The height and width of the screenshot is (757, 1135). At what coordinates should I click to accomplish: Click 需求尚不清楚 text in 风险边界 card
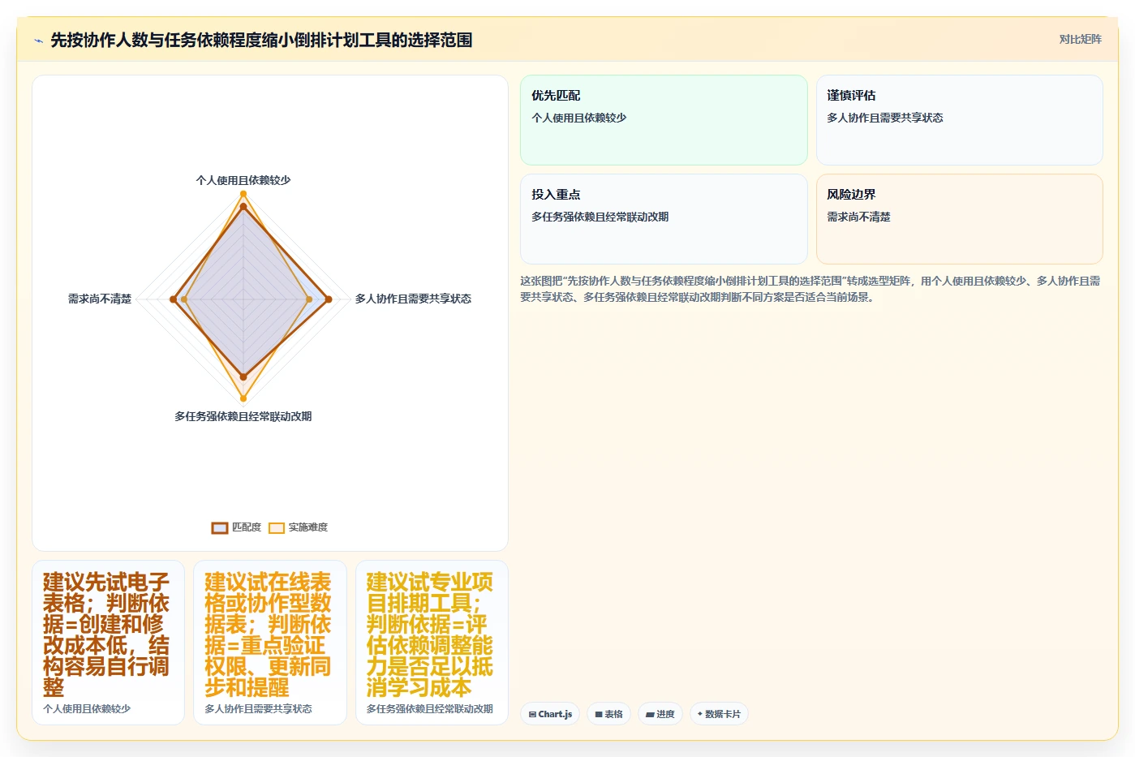[858, 217]
